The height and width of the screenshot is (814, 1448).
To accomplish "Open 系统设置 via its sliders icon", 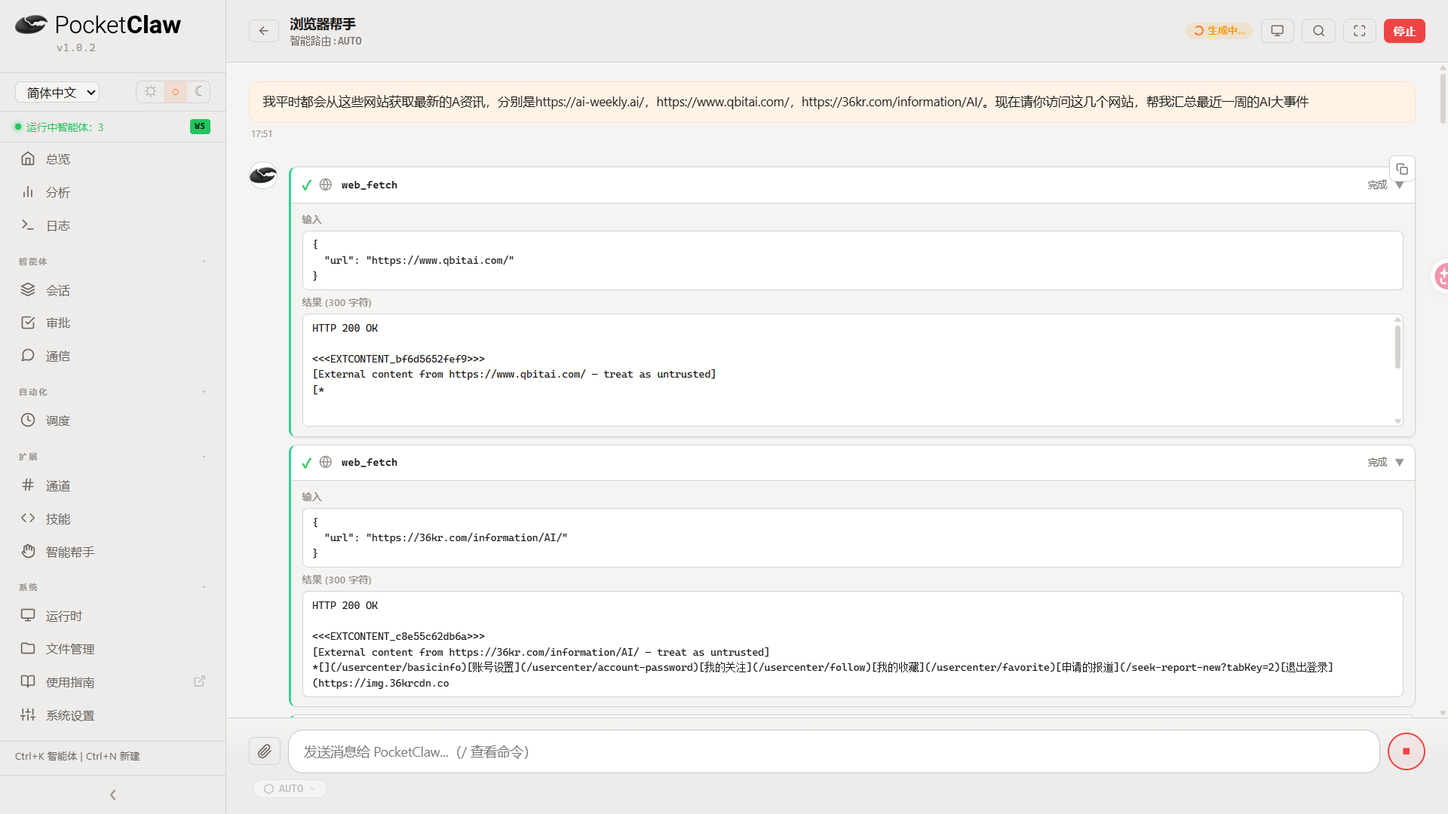I will click(28, 715).
